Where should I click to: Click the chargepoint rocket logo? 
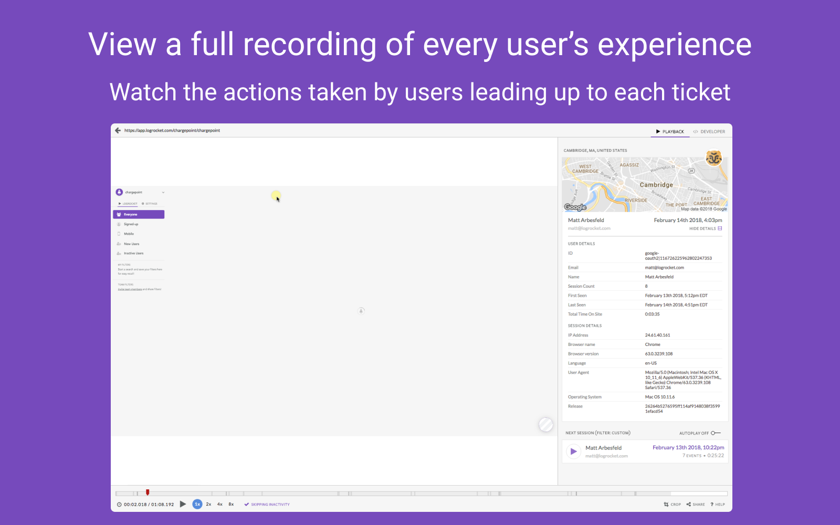(x=119, y=192)
